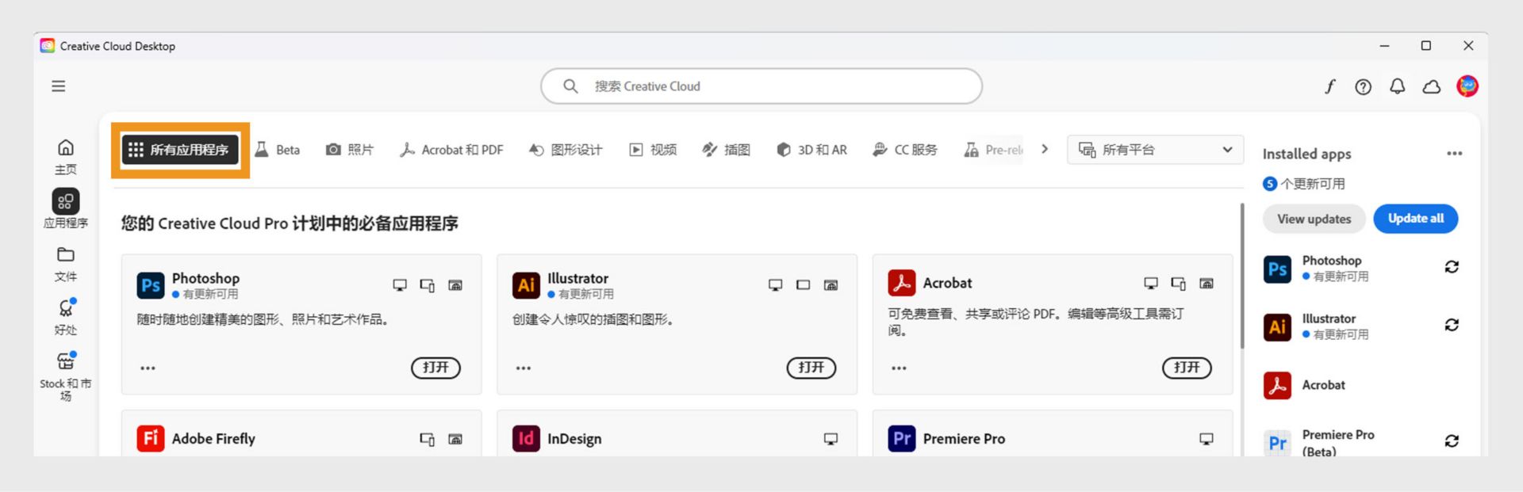This screenshot has width=1523, height=492.
Task: Click the Creative Cloud Desktop title icon
Action: pyautogui.click(x=48, y=46)
